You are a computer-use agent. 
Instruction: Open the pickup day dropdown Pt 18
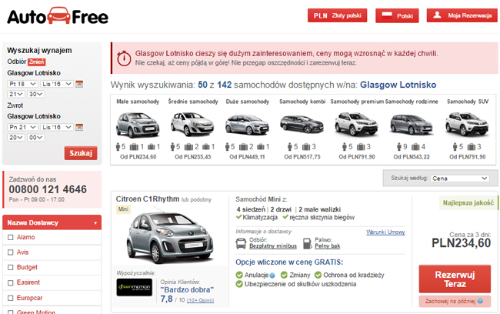coord(22,84)
